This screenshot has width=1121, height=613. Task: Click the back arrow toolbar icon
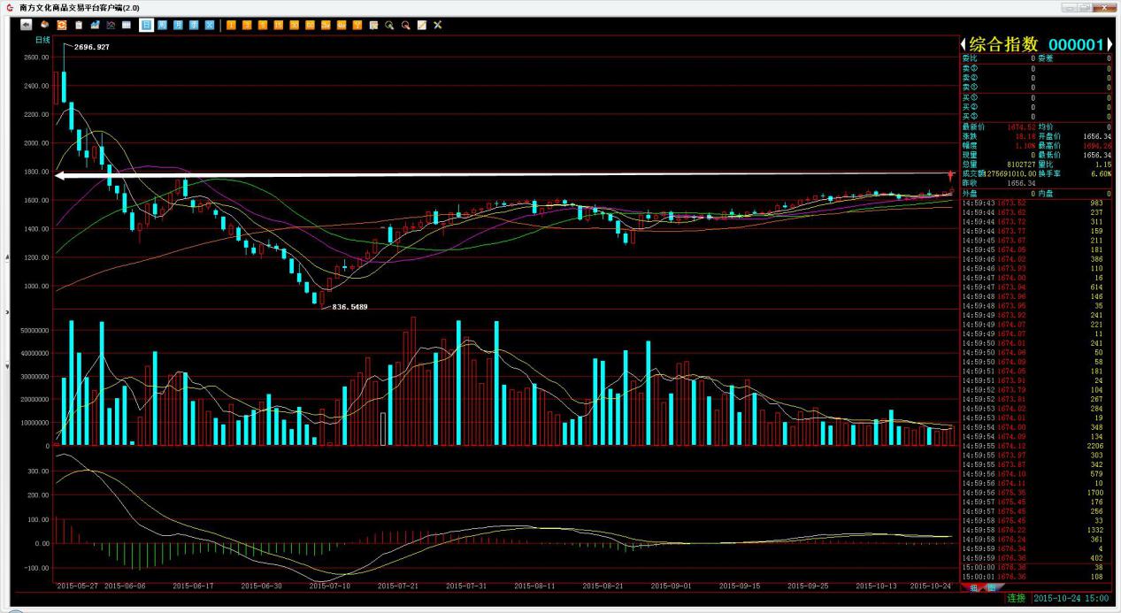(26, 25)
